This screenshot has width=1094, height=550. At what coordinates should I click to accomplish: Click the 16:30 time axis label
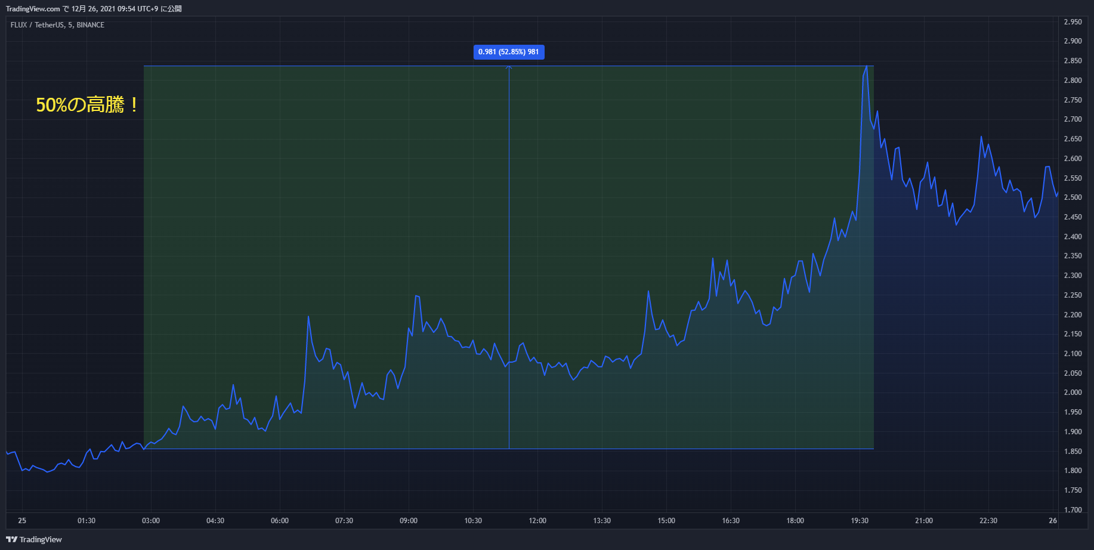(x=731, y=521)
